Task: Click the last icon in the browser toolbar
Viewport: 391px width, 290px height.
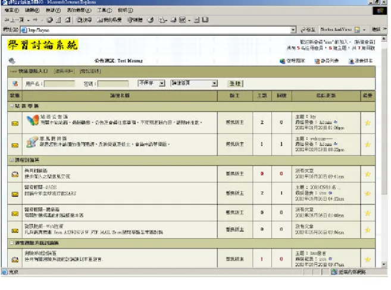Action: (205, 20)
